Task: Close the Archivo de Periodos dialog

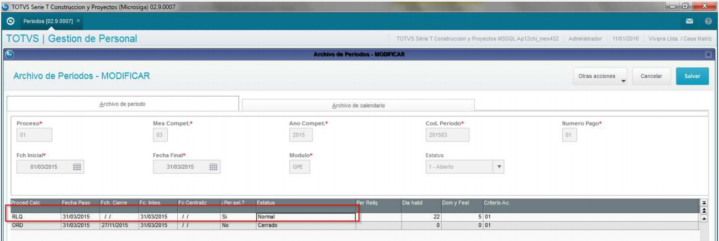Action: tap(709, 55)
